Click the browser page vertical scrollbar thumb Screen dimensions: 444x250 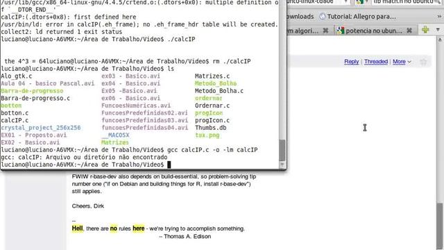pos(440,226)
